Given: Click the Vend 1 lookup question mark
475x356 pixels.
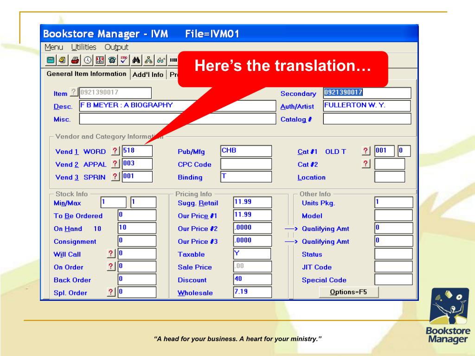Looking at the screenshot, I should 115,151.
